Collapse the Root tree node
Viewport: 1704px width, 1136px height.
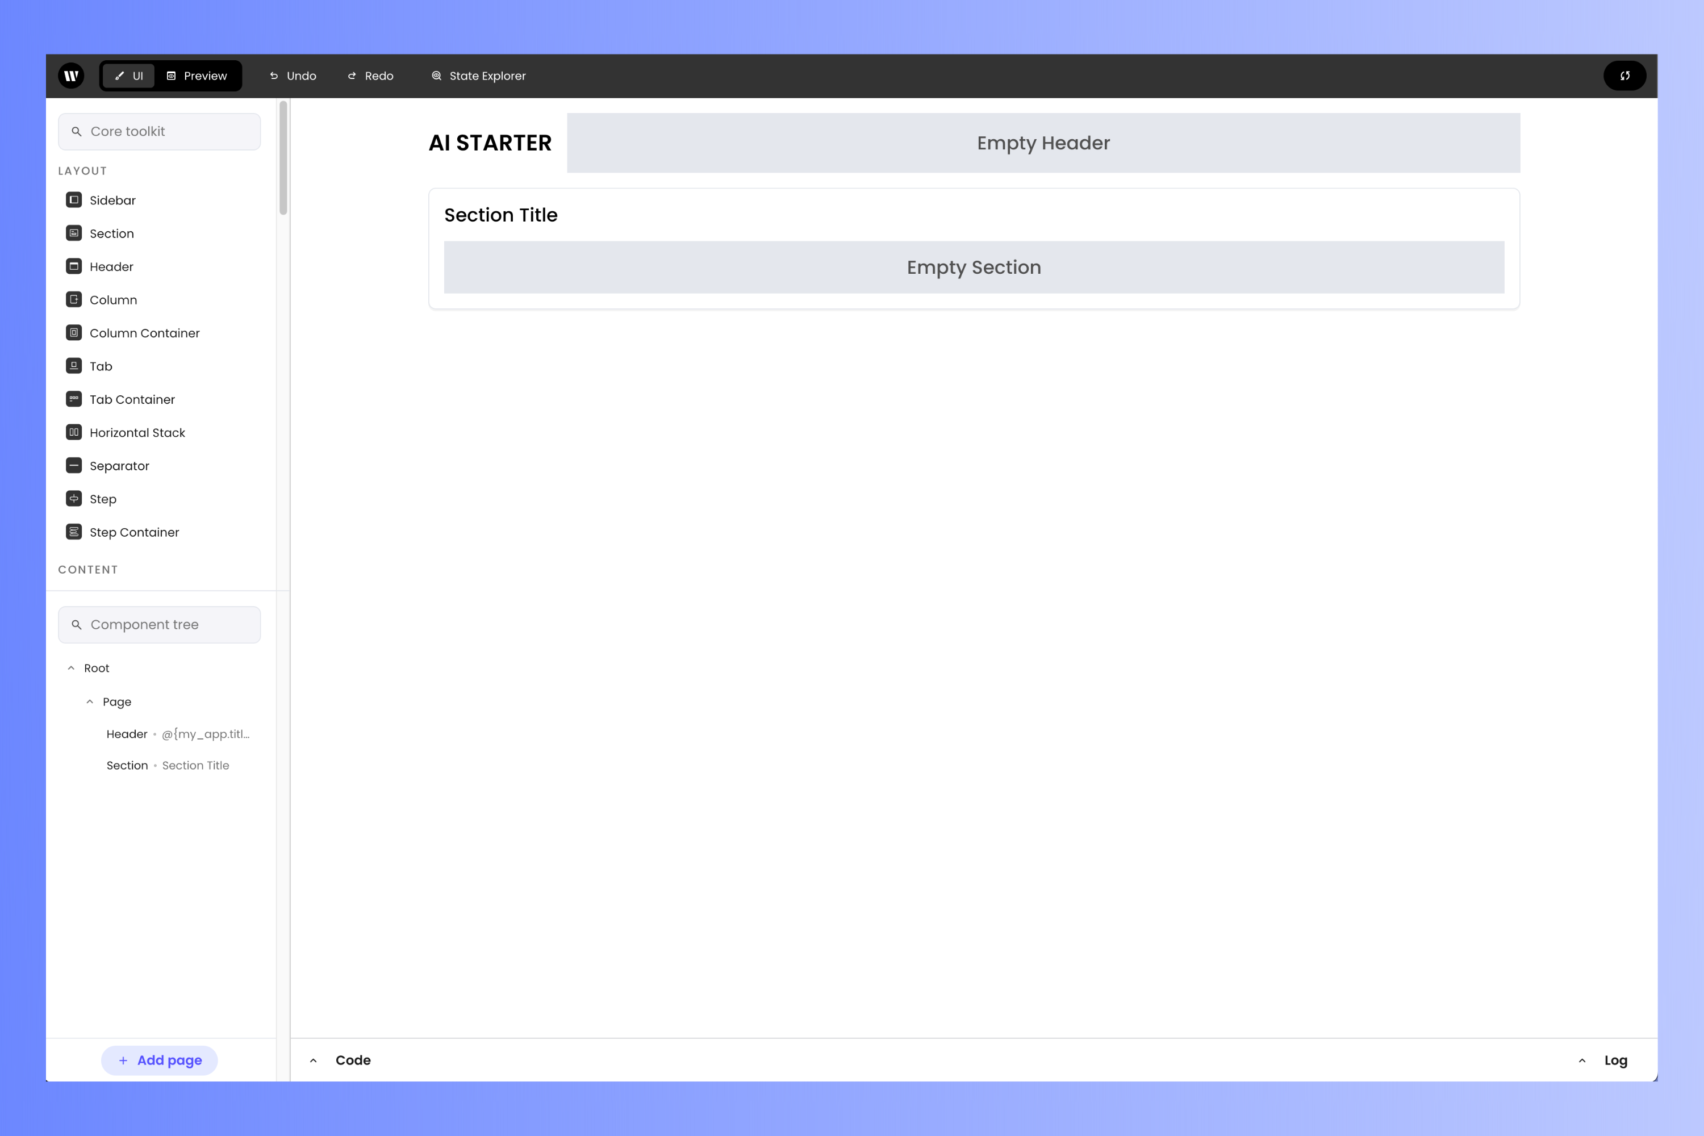pyautogui.click(x=71, y=668)
